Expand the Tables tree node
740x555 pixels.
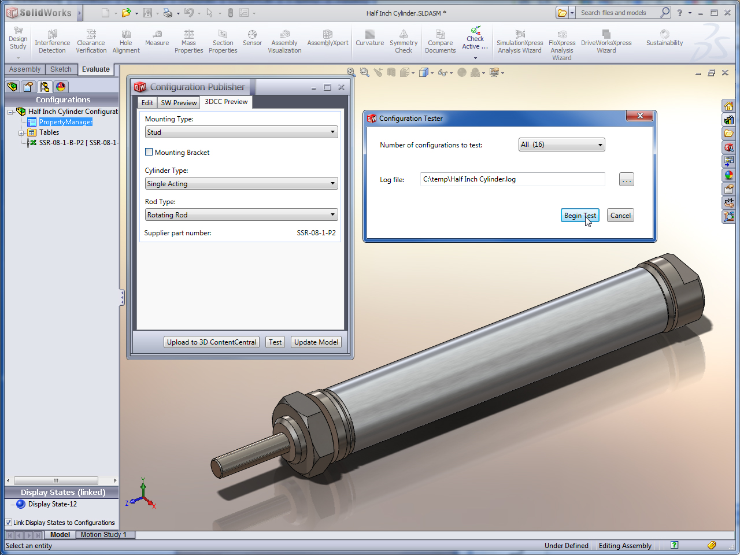21,133
